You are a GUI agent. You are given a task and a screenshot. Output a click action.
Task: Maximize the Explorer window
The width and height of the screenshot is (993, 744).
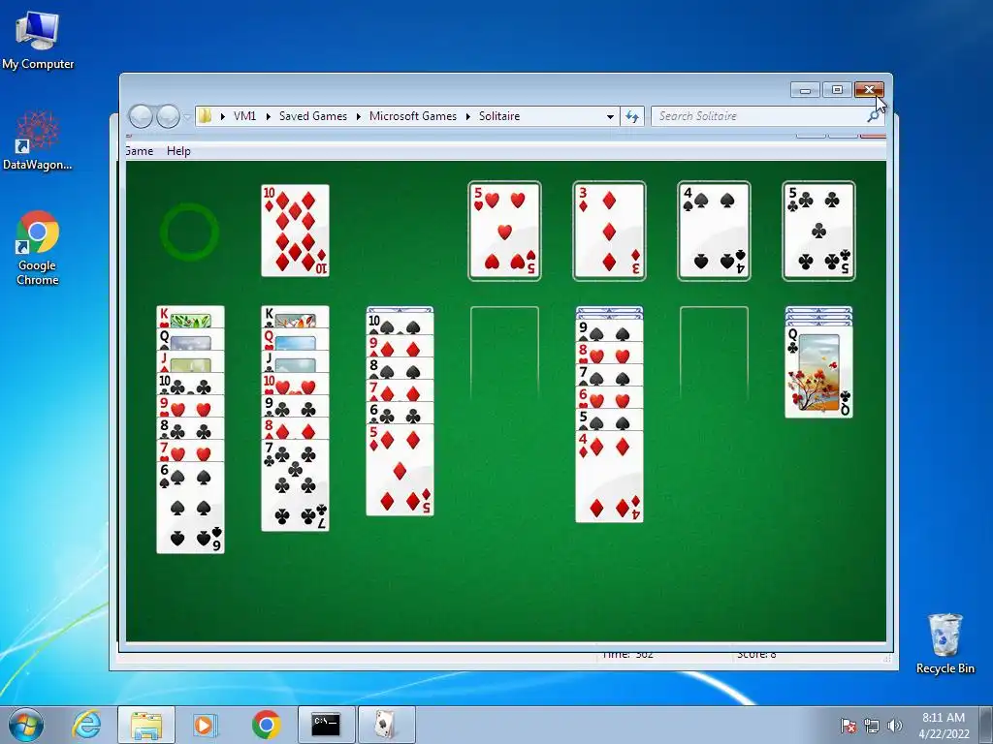click(x=837, y=90)
